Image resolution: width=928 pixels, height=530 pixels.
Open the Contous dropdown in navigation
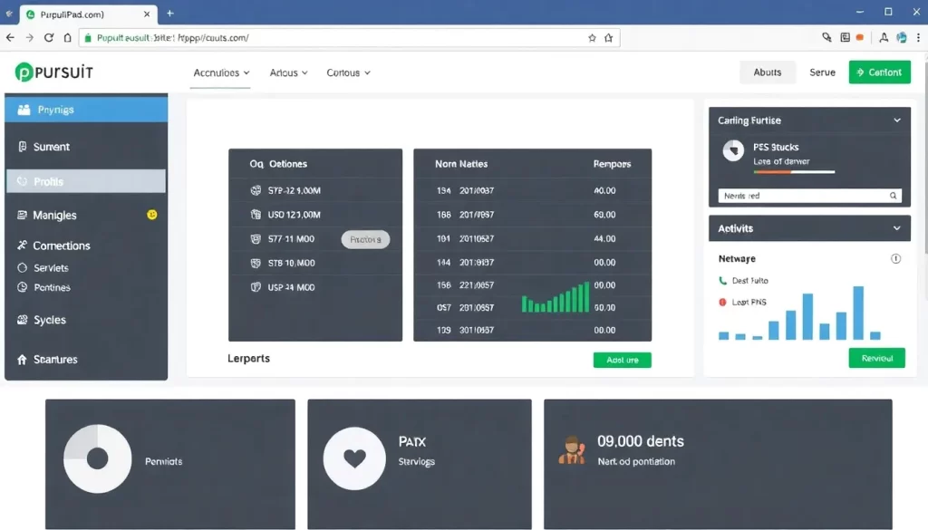point(348,72)
